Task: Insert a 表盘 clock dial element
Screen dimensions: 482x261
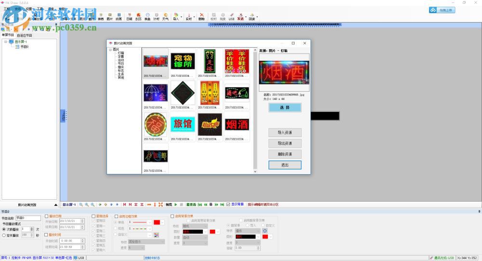Action: (x=147, y=16)
